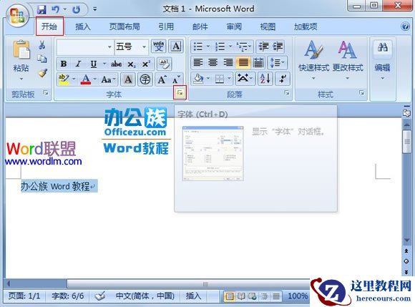Click the Office round button
Screen dimensions: 415x307
tap(17, 15)
